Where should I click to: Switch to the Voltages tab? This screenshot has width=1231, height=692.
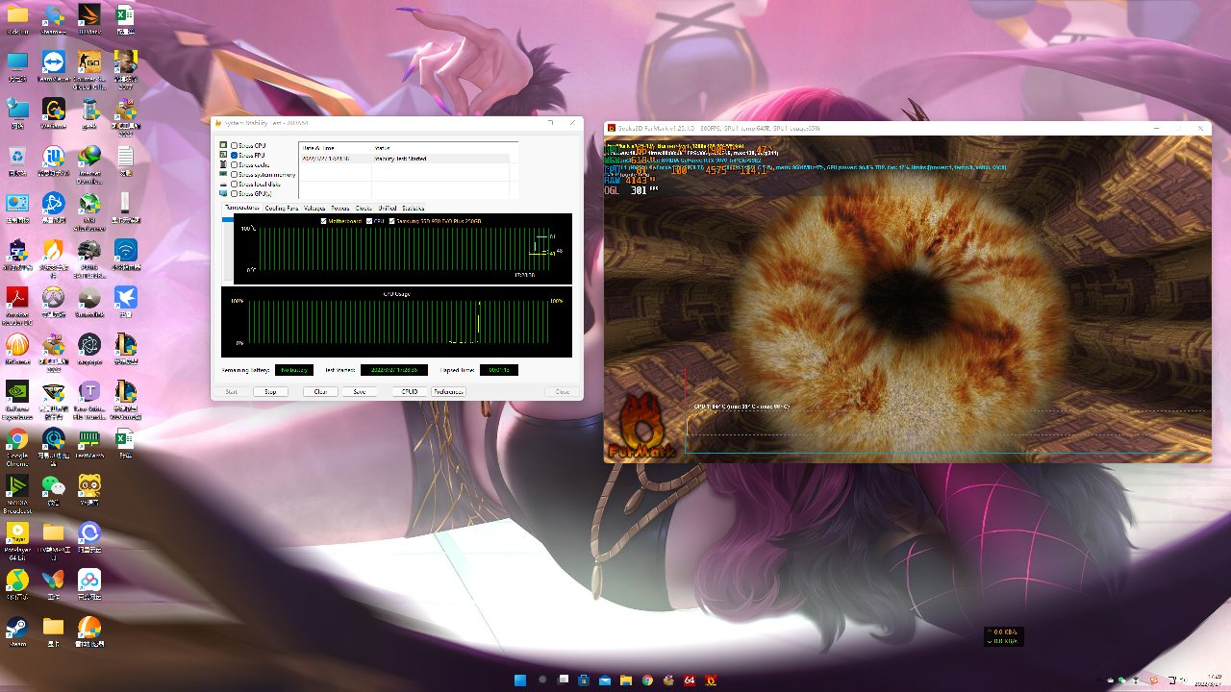314,208
